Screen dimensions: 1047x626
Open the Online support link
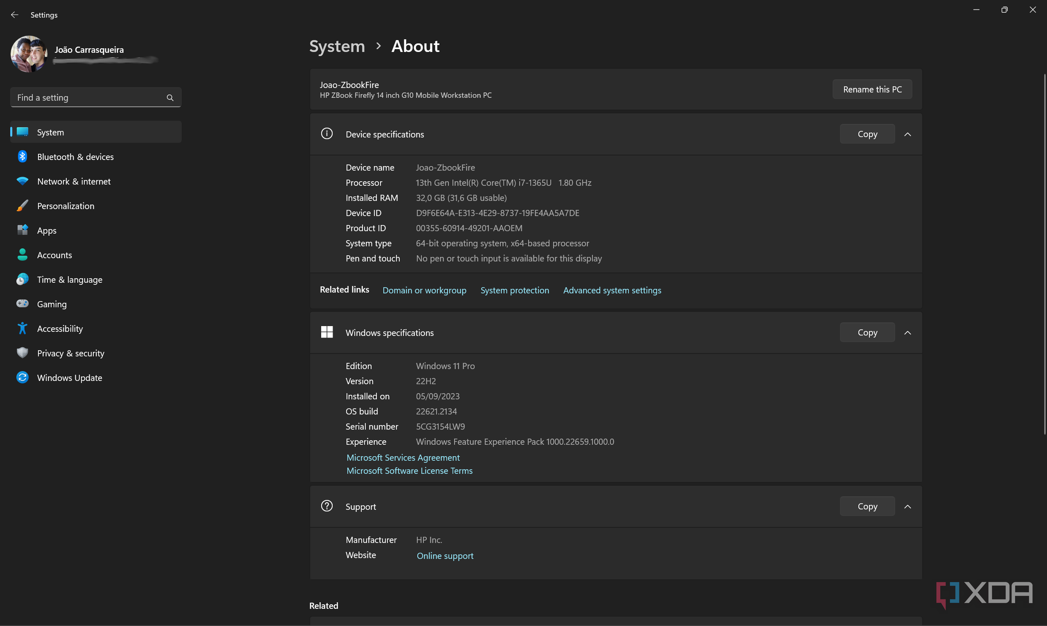coord(445,556)
